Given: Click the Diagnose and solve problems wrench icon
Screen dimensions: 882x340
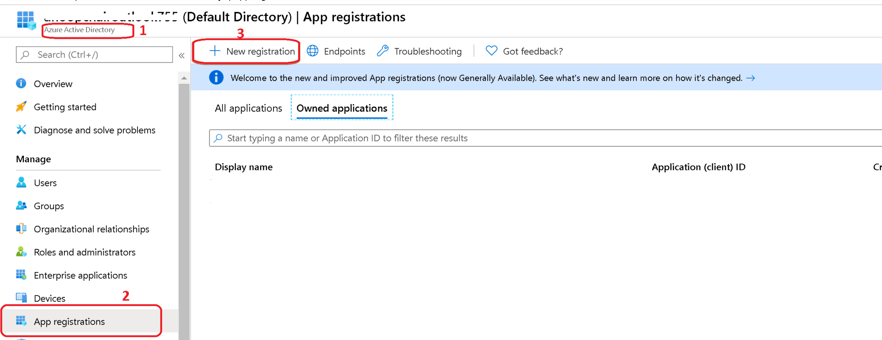Looking at the screenshot, I should pyautogui.click(x=21, y=129).
